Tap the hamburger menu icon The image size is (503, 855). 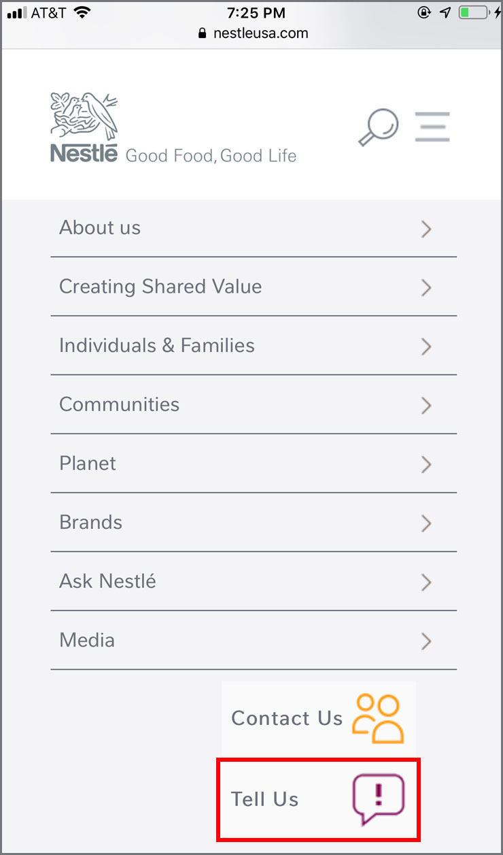click(x=432, y=127)
